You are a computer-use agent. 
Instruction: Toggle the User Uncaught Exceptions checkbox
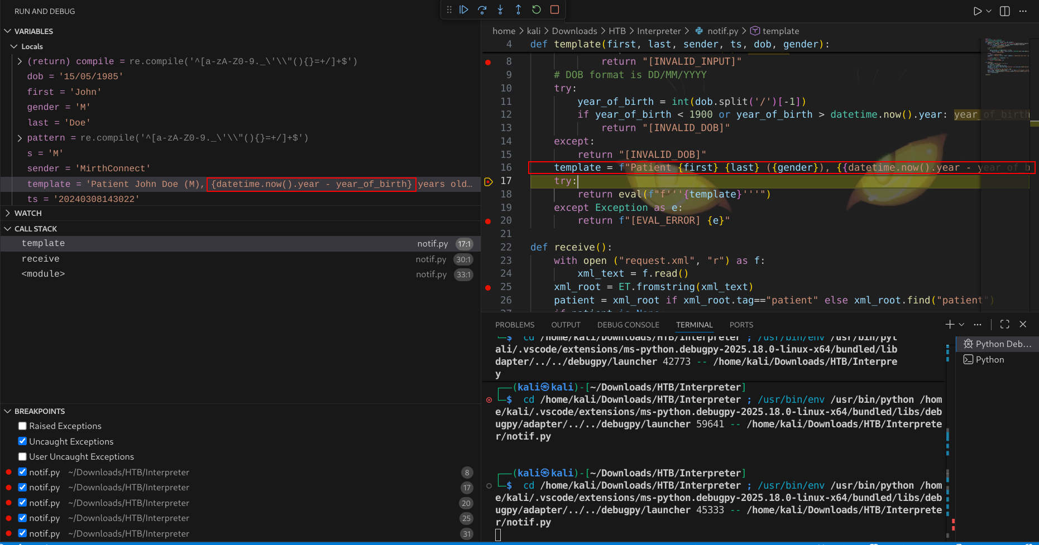click(x=22, y=456)
